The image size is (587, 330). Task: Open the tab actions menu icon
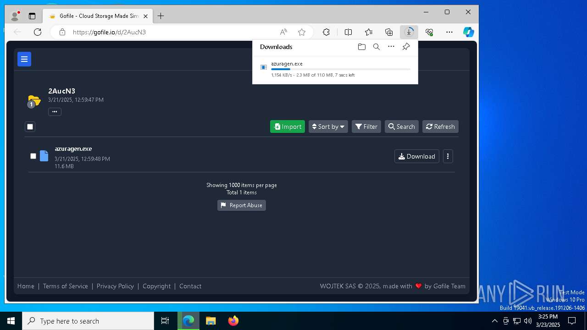[x=32, y=16]
